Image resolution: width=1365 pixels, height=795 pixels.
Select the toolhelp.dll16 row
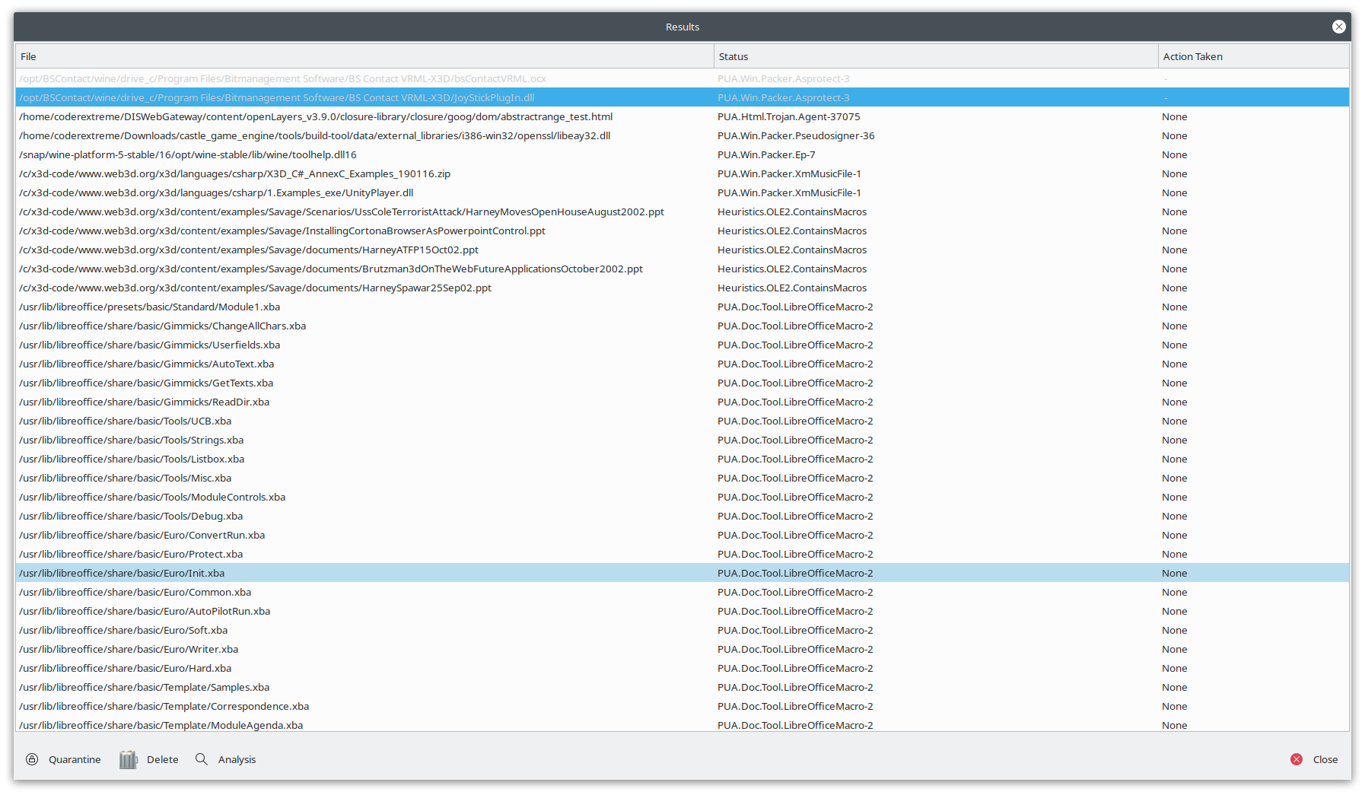(x=188, y=154)
